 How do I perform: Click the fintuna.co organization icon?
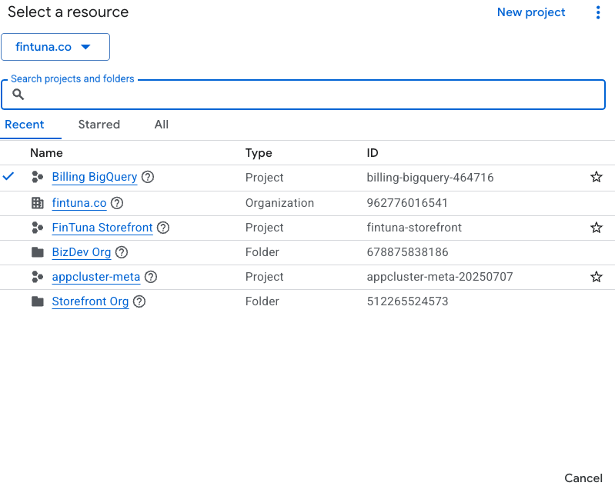(37, 203)
